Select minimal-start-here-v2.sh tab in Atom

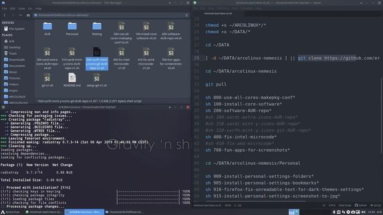tap(218, 13)
